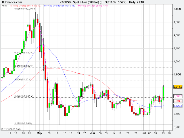The width and height of the screenshot is (184, 138).
Task: Click the 4,985.8 (100.00%) Fibonacci label
Action: pos(24,9)
